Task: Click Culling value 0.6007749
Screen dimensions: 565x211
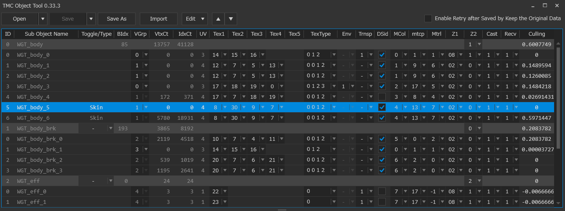Action: point(536,44)
